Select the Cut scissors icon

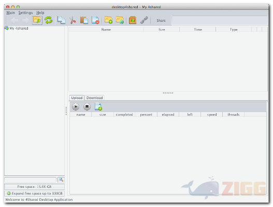click(73, 20)
